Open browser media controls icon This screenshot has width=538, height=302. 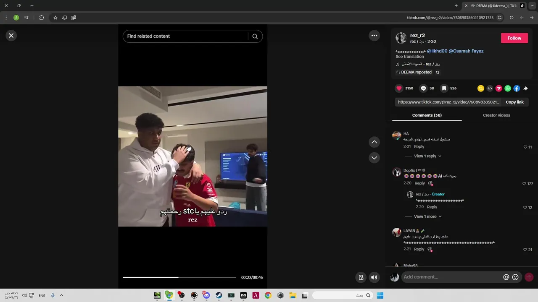pos(26,18)
